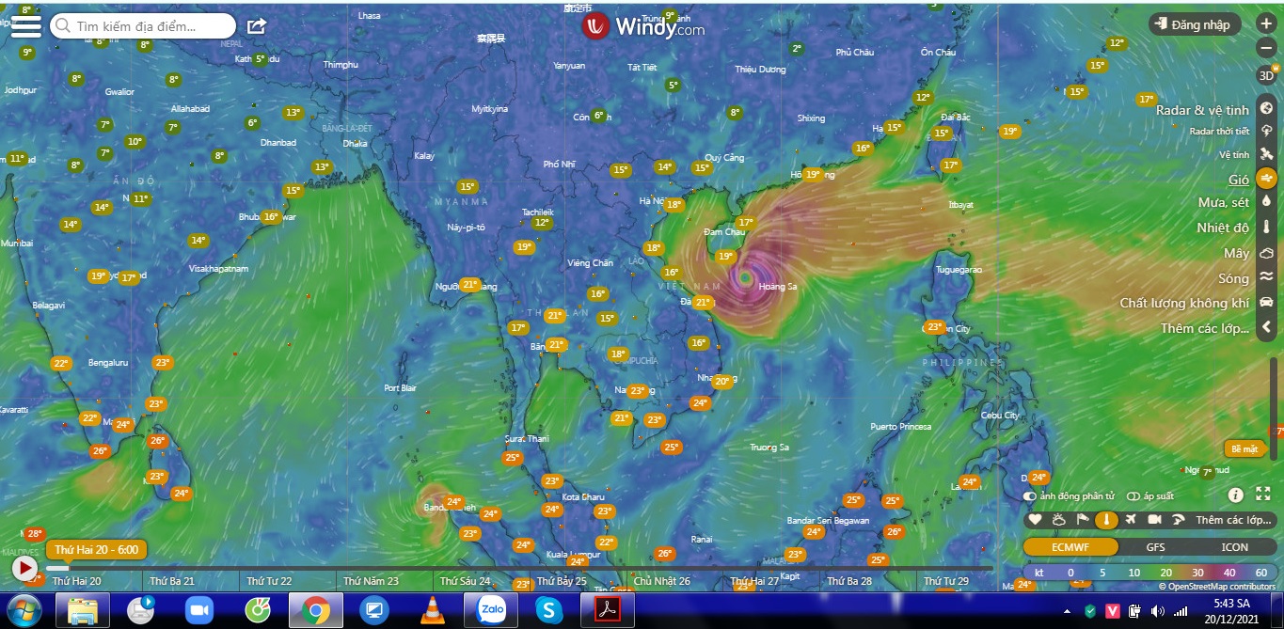Open the altitude selector (Bề mặt)
Viewport: 1284px width, 629px height.
[1244, 448]
